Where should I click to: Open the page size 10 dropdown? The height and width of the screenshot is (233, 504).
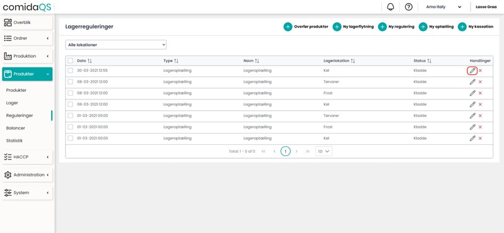pyautogui.click(x=324, y=151)
